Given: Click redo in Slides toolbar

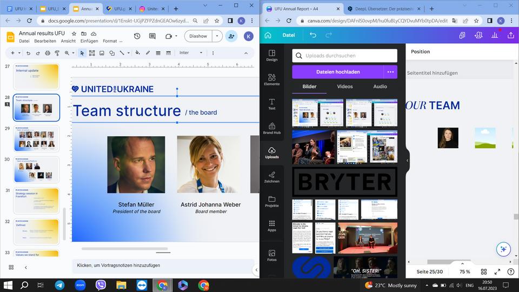Looking at the screenshot, I should [38, 53].
